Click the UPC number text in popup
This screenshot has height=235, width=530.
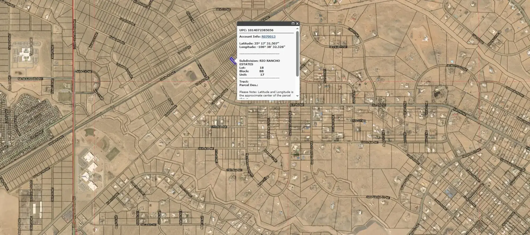256,30
